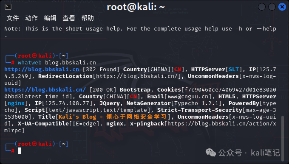Click the '200 OK' status text

click(103, 90)
